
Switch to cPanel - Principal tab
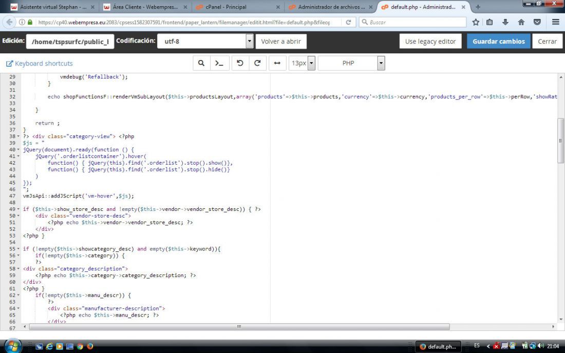(238, 7)
